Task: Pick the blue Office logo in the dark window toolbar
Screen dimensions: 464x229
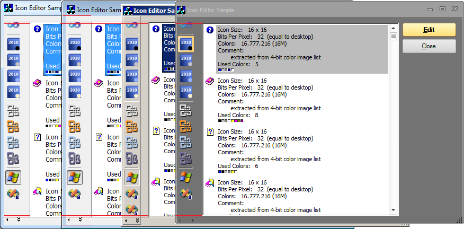Action: point(185,142)
